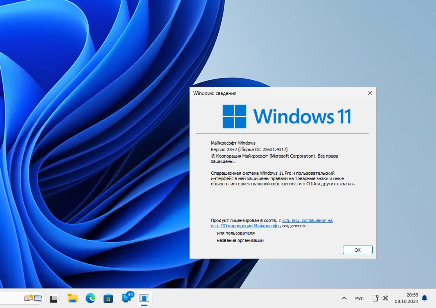
Task: Open the «усл. лиц. соглашения» license link
Action: (x=307, y=220)
